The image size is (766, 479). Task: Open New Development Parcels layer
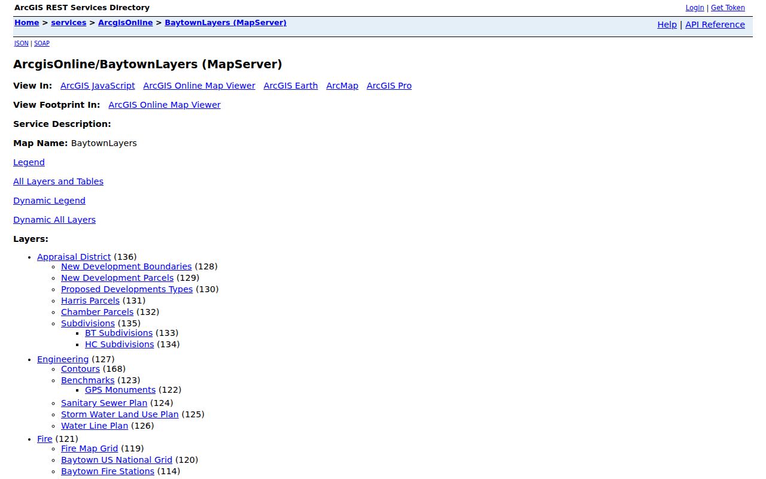117,278
